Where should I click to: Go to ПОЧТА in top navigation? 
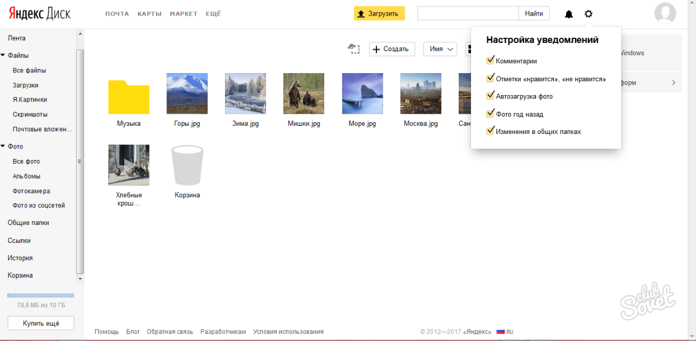[x=117, y=14]
